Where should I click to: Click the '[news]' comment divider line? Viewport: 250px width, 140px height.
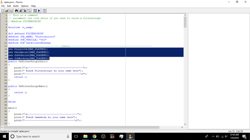tap(80, 46)
